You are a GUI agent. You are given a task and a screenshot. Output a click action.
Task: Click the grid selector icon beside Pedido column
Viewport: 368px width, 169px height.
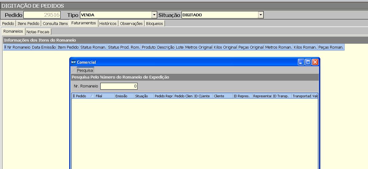74,96
